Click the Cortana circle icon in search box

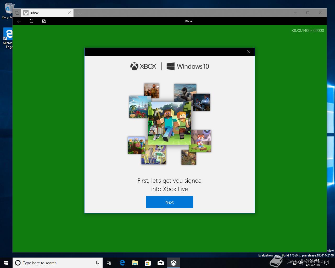[x=18, y=263]
